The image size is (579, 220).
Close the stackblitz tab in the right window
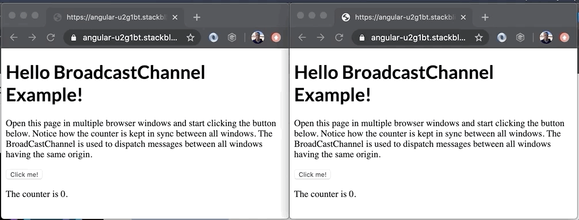(463, 17)
